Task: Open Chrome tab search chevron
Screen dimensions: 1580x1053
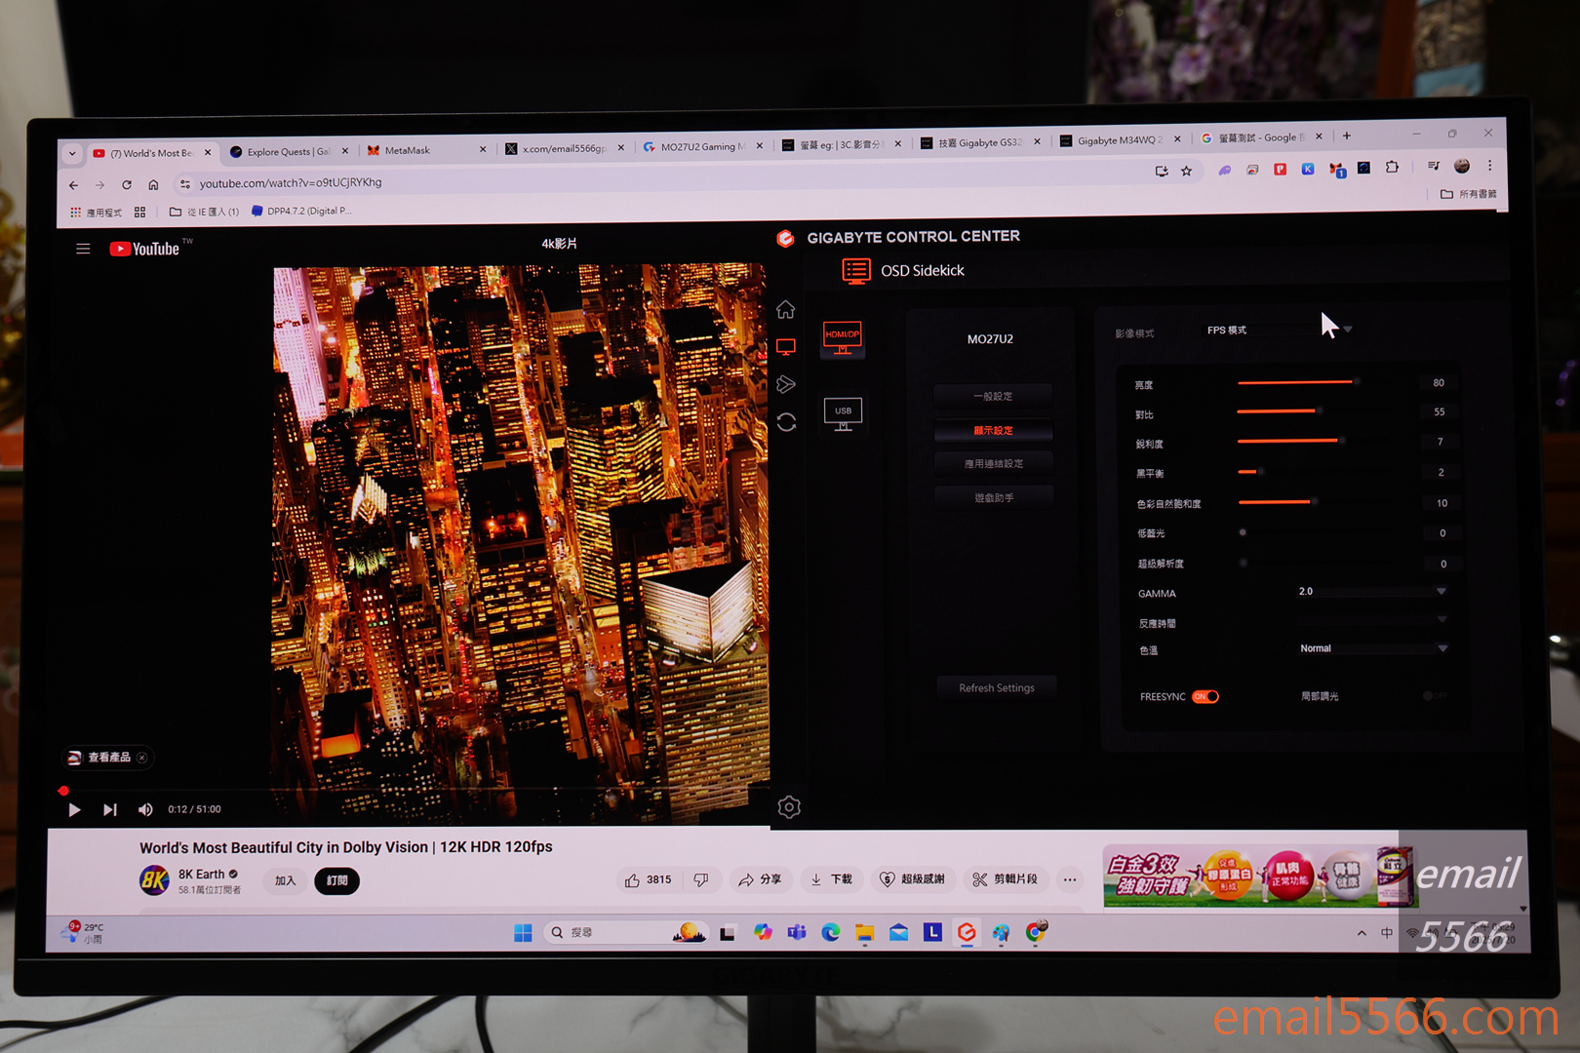Action: pyautogui.click(x=72, y=154)
